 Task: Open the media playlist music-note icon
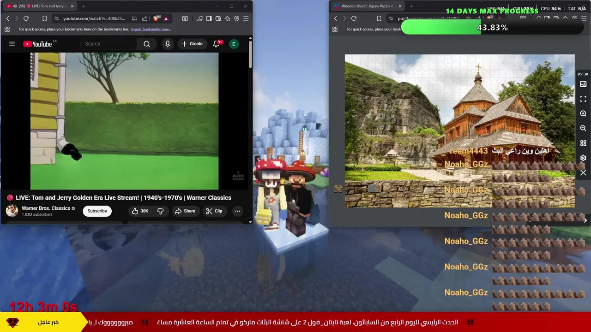pos(199,18)
